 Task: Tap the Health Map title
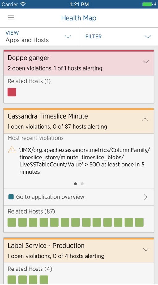(x=79, y=18)
